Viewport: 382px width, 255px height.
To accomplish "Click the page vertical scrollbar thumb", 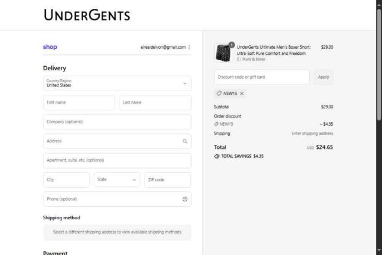I will coord(379,64).
